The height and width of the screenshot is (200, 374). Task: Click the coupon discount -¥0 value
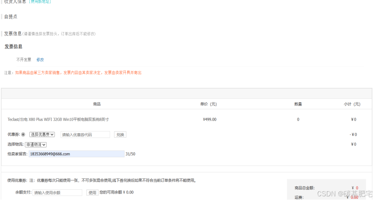[353, 134]
